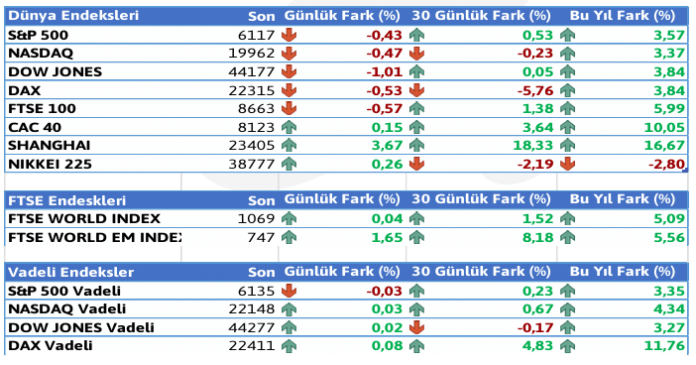This screenshot has width=696, height=365.
Task: Select the FTSE 100 row name
Action: 42,109
